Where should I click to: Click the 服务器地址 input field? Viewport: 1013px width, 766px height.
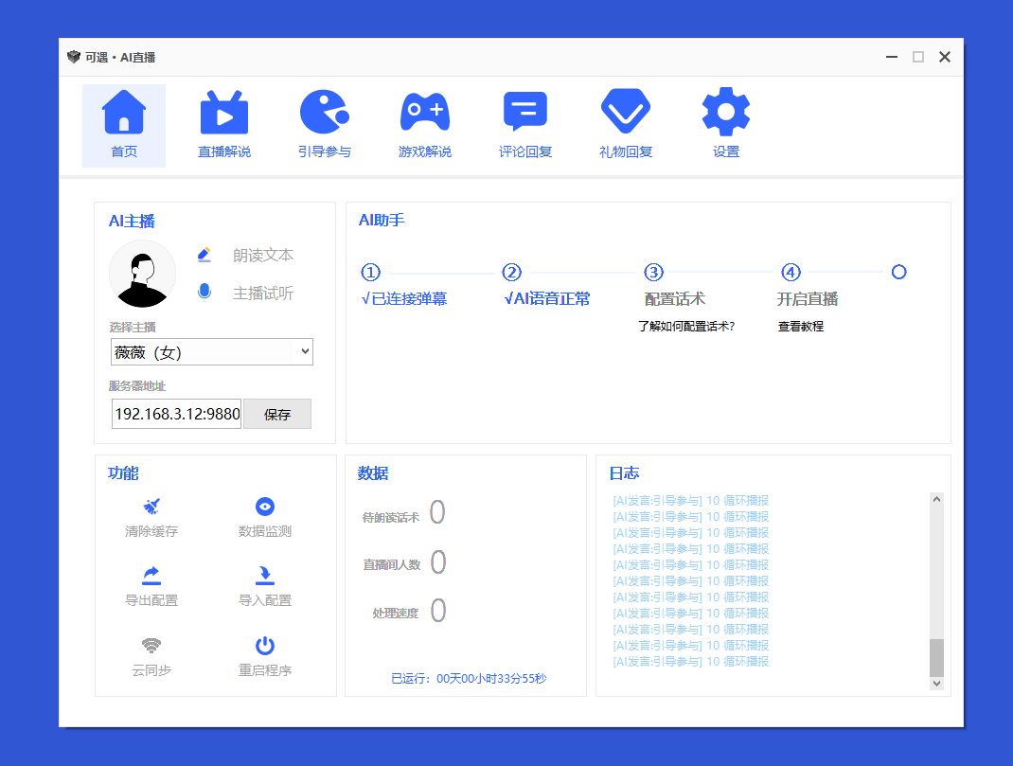click(x=176, y=414)
